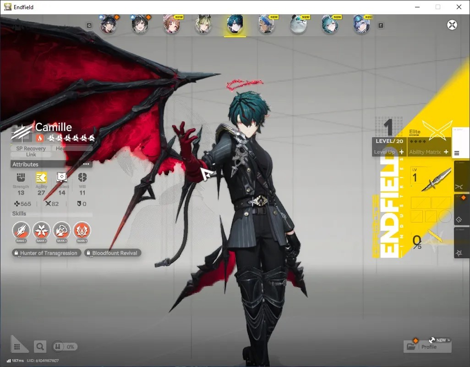The height and width of the screenshot is (367, 470).
Task: Open Ability Matrix with plus button
Action: click(x=429, y=152)
